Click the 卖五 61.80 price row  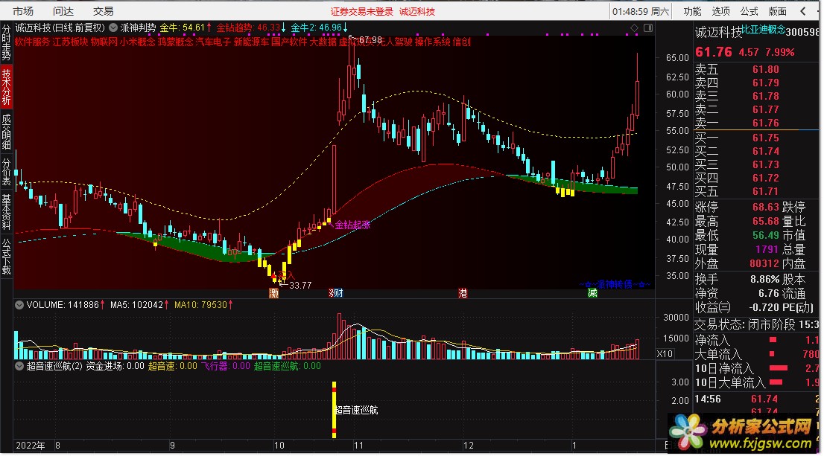pyautogui.click(x=757, y=69)
